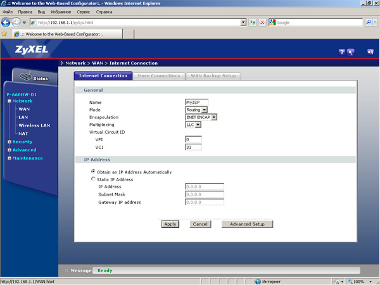Viewport: 380px width, 285px height.
Task: Select Obtain an IP Address Automatically
Action: (94, 172)
